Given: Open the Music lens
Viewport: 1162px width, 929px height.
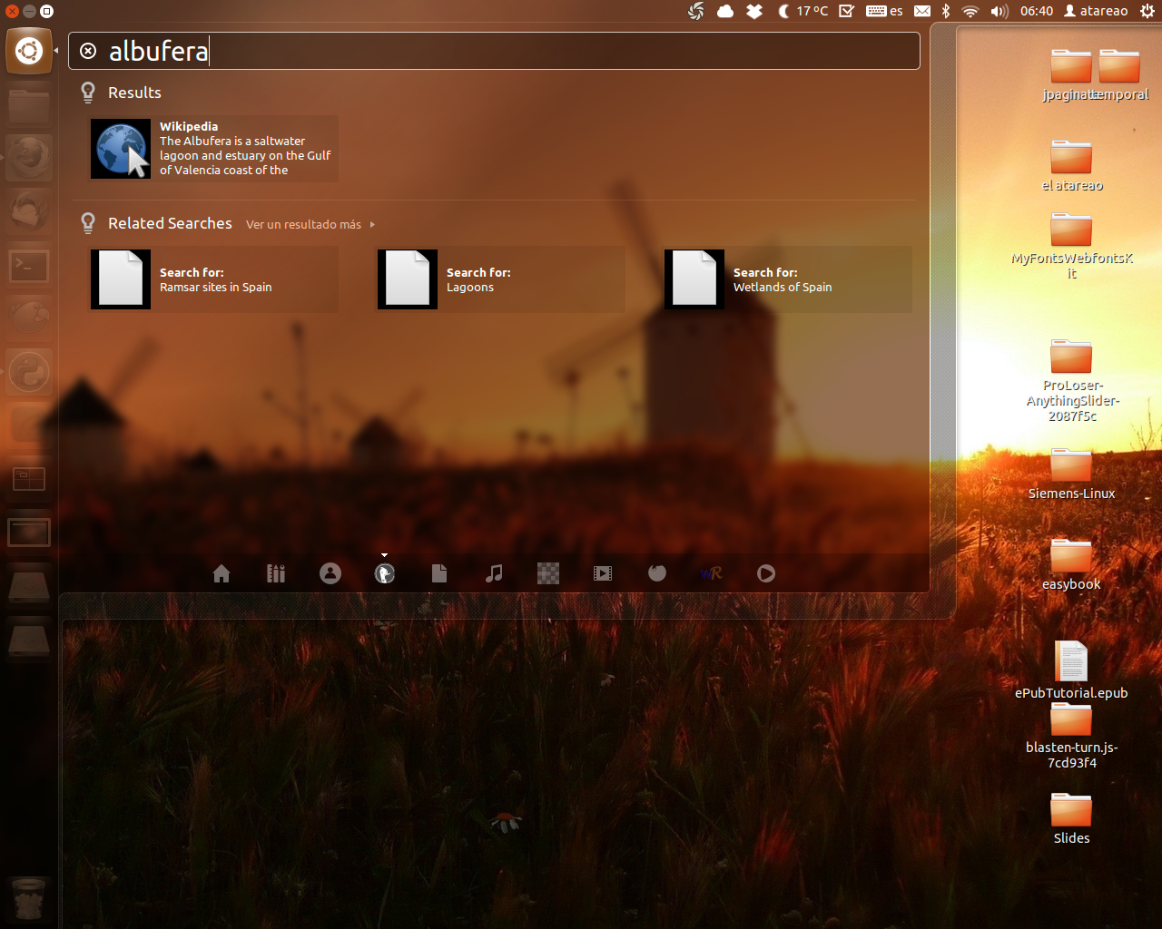Looking at the screenshot, I should [x=494, y=573].
